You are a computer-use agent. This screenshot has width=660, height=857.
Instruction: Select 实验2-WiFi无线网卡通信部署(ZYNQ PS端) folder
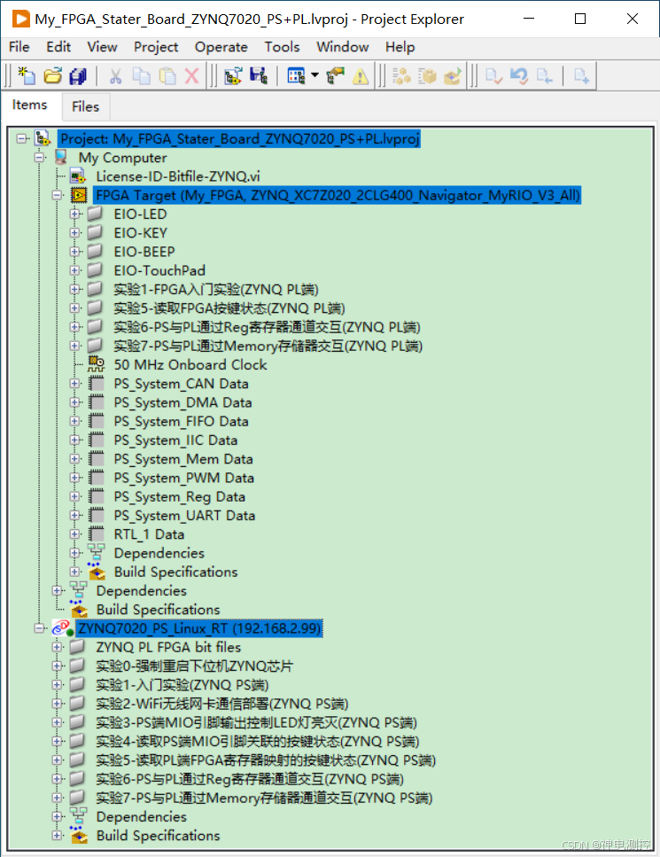coord(221,704)
